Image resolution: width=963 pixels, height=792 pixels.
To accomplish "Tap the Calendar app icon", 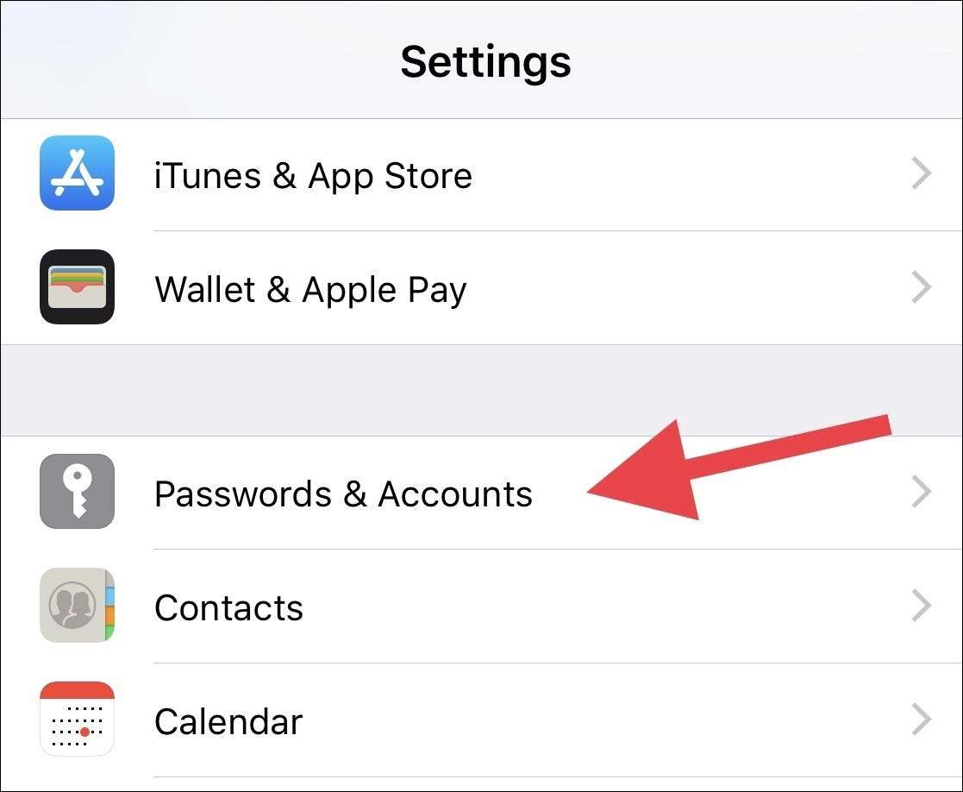I will 77,719.
